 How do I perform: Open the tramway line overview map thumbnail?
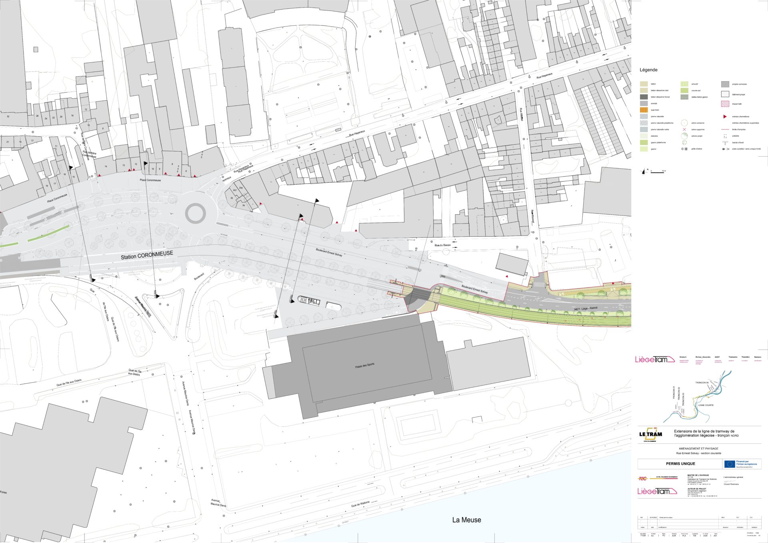click(x=698, y=396)
